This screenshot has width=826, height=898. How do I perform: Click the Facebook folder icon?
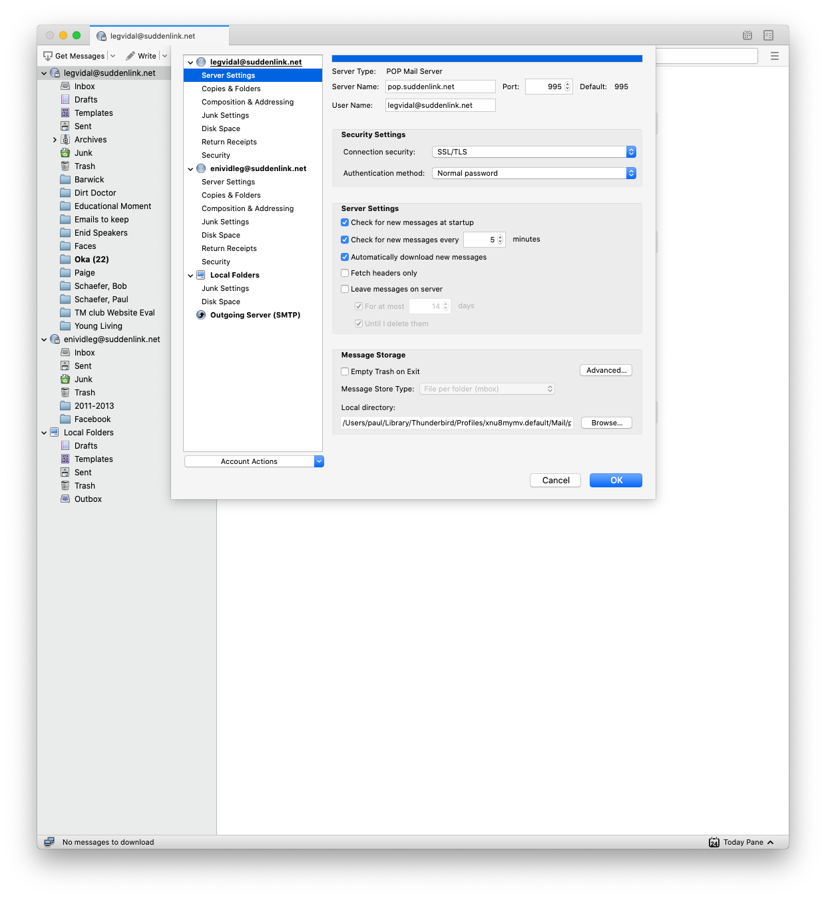click(65, 419)
